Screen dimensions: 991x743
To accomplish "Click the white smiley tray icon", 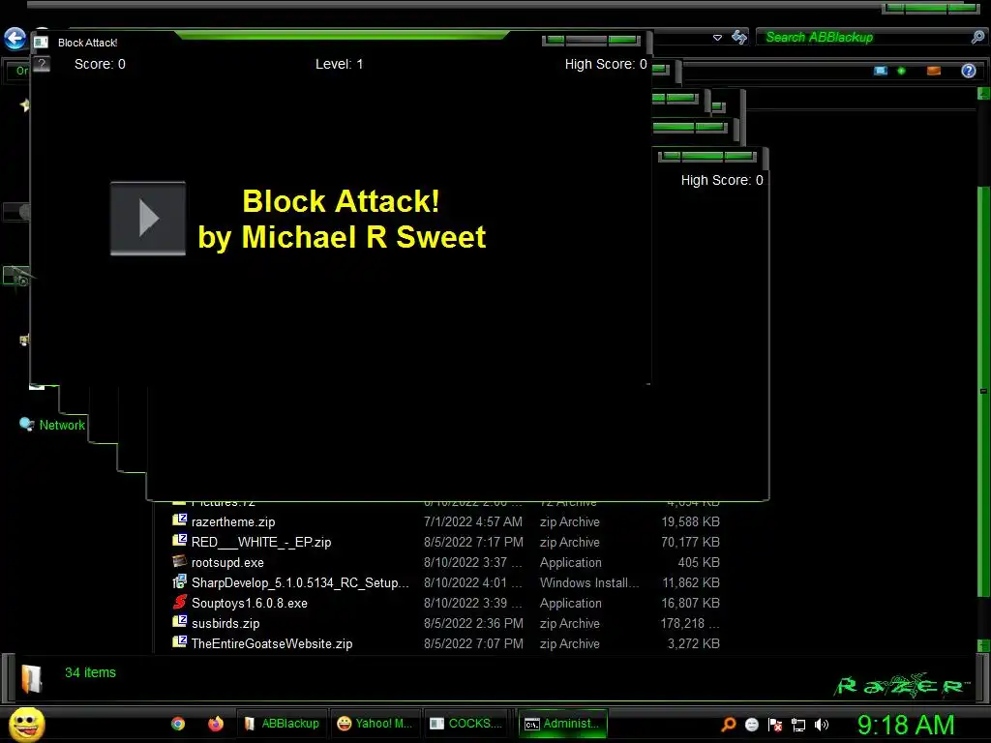I will (x=751, y=725).
